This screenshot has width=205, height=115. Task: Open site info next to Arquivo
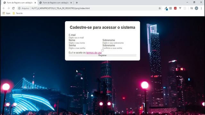pyautogui.click(x=19, y=8)
